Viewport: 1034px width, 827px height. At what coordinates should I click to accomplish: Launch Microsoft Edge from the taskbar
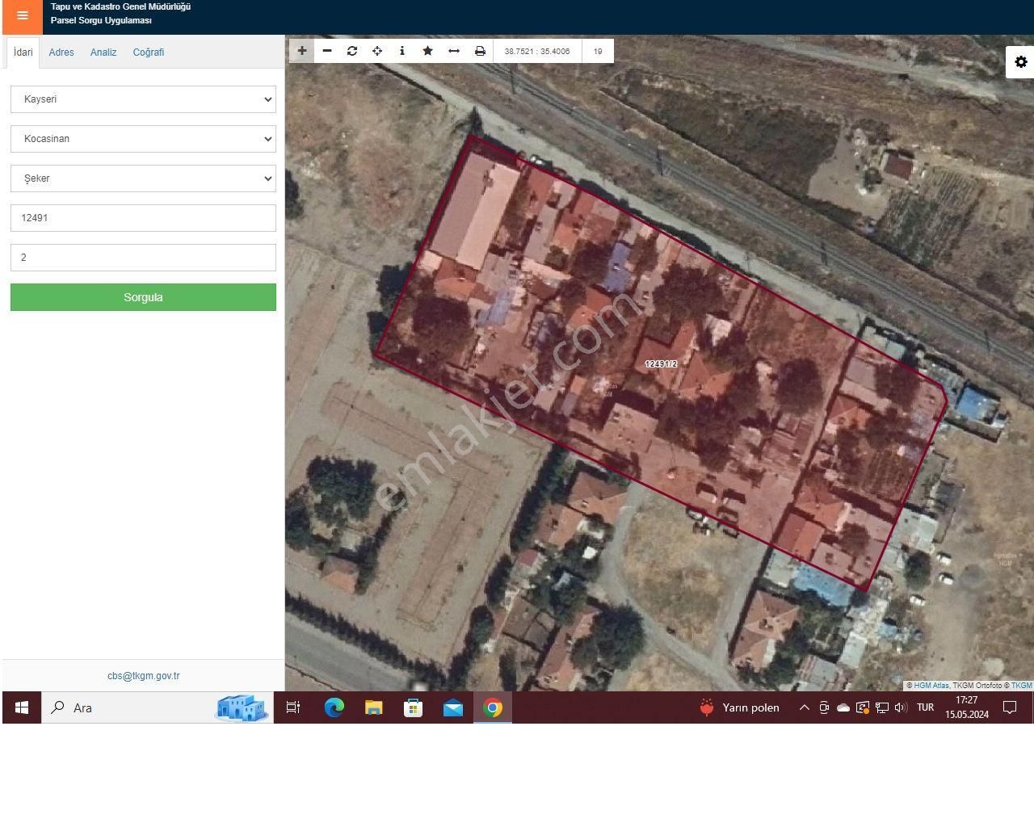pyautogui.click(x=334, y=707)
